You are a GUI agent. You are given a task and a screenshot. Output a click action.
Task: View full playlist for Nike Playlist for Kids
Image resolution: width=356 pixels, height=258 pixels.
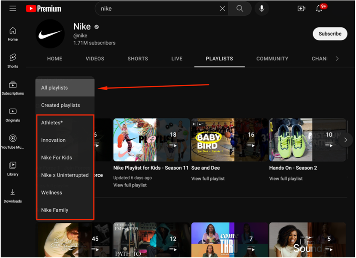click(x=130, y=185)
